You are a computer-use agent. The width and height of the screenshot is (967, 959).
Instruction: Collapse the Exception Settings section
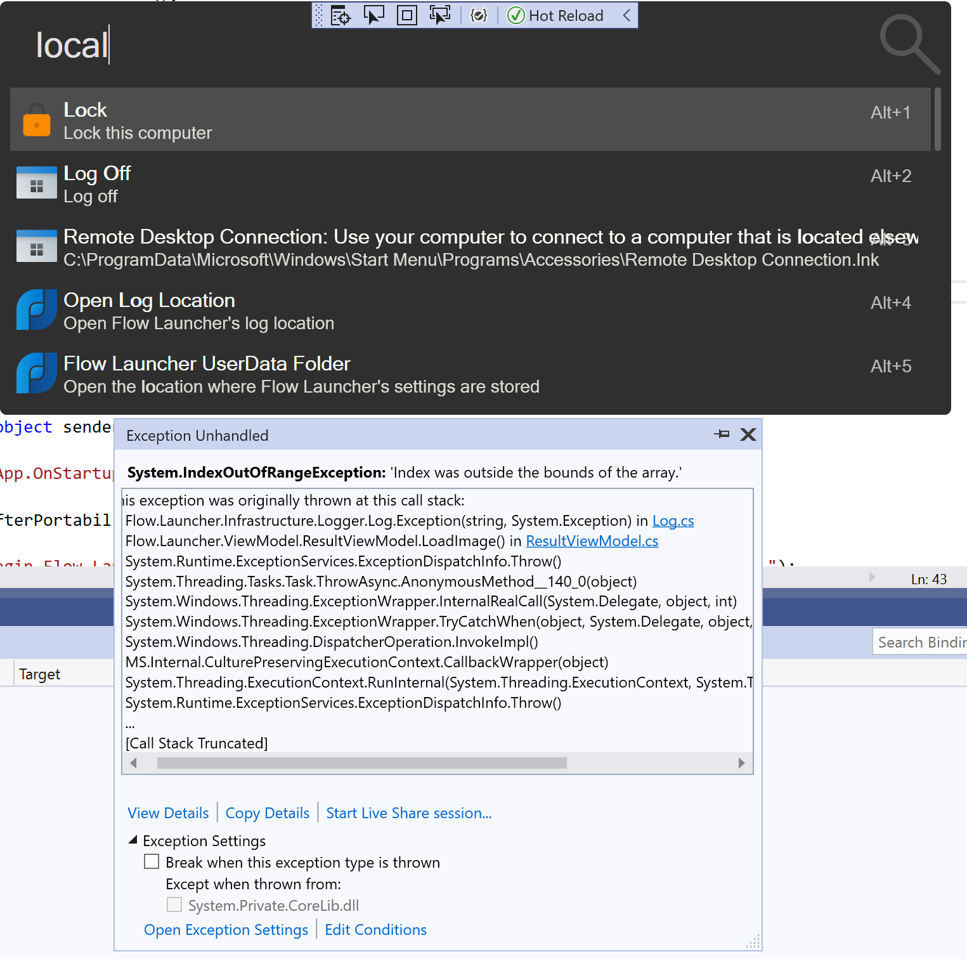pos(133,840)
